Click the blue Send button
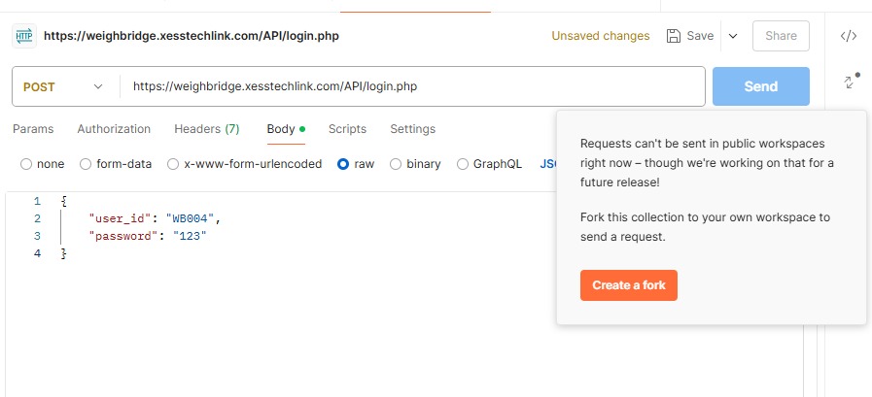872x397 pixels. (760, 86)
